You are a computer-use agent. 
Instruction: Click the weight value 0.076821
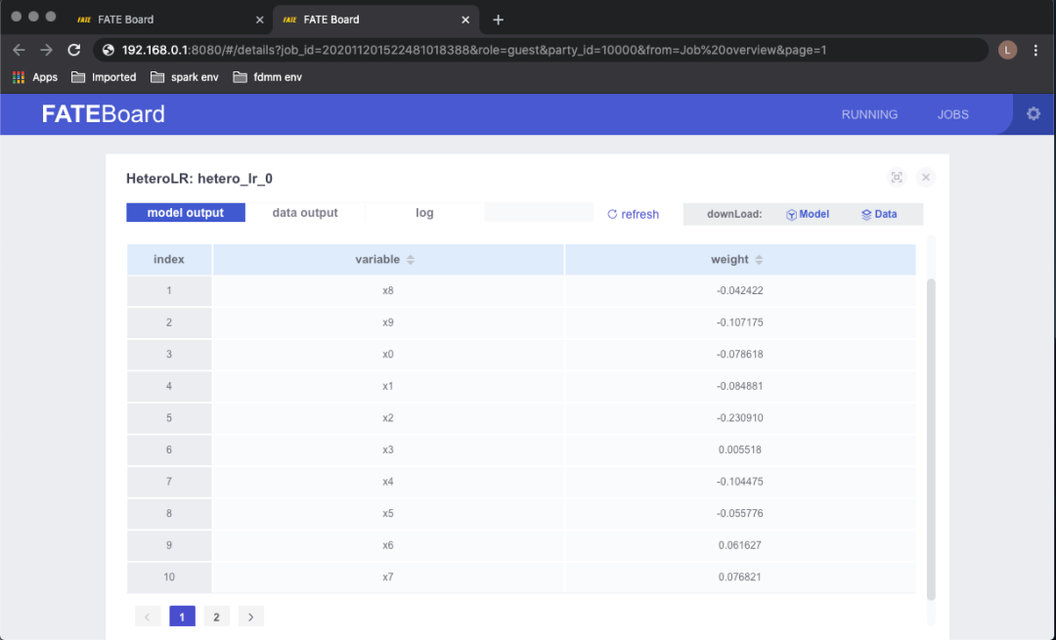739,576
